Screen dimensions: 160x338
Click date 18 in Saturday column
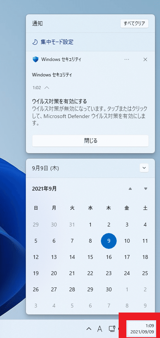(145, 257)
